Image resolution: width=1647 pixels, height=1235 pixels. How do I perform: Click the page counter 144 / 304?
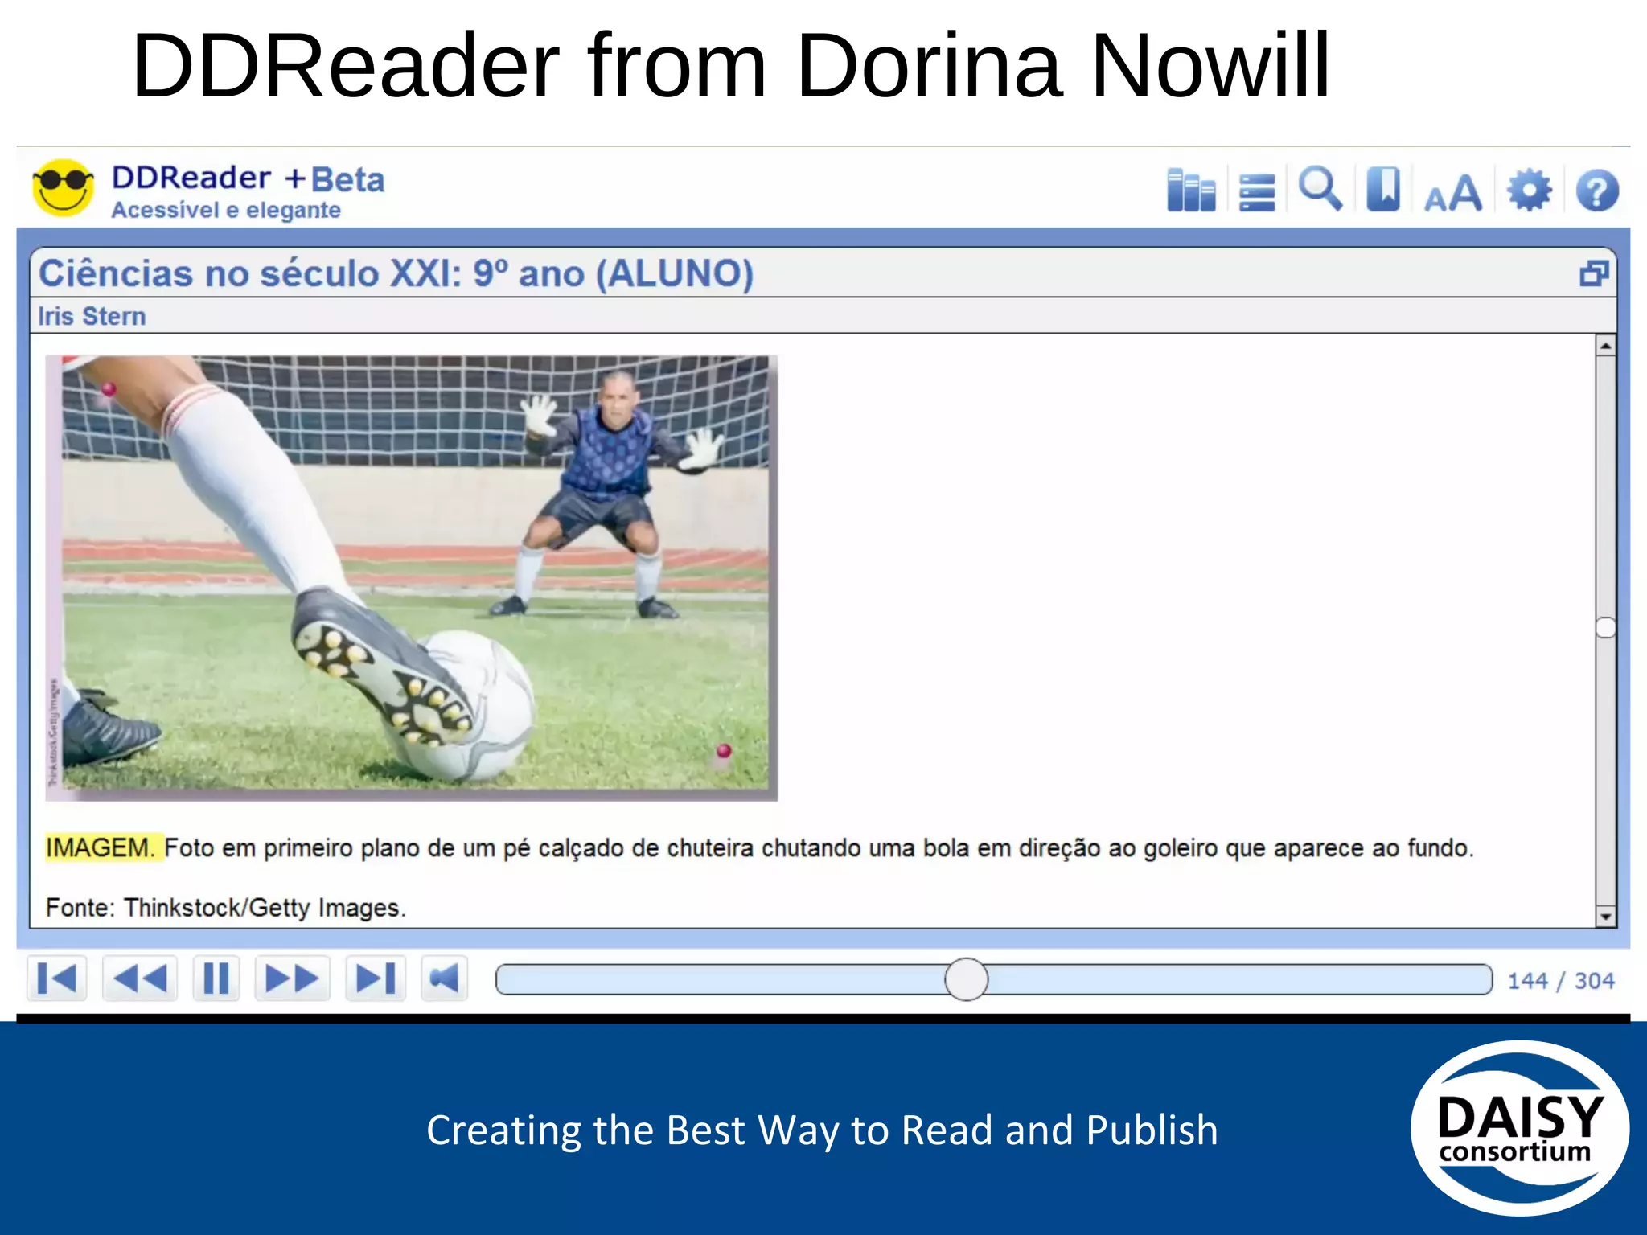[1561, 981]
